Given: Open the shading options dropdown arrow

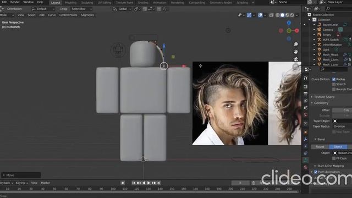Looking at the screenshot, I should 297,15.
